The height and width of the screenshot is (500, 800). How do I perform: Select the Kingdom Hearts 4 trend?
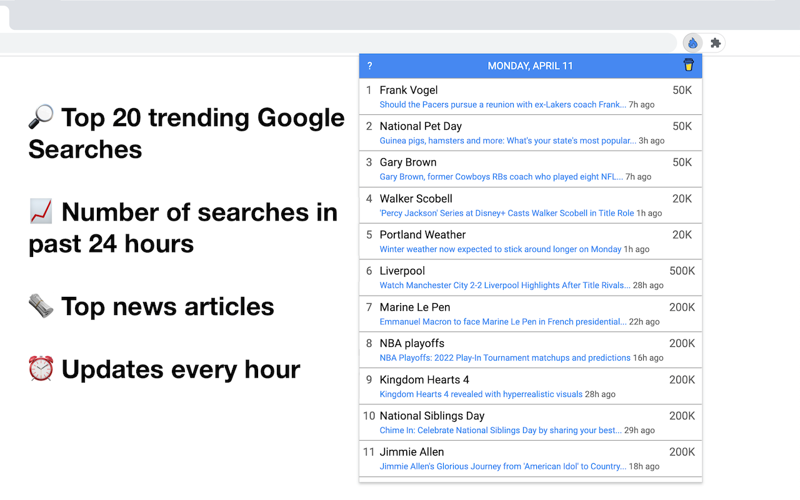[424, 380]
